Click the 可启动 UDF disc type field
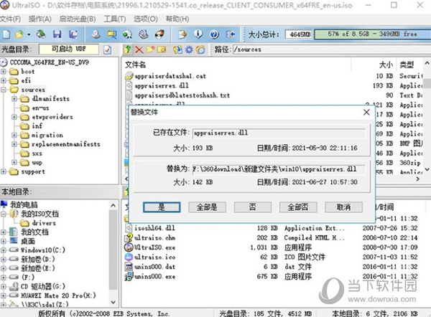 click(69, 49)
